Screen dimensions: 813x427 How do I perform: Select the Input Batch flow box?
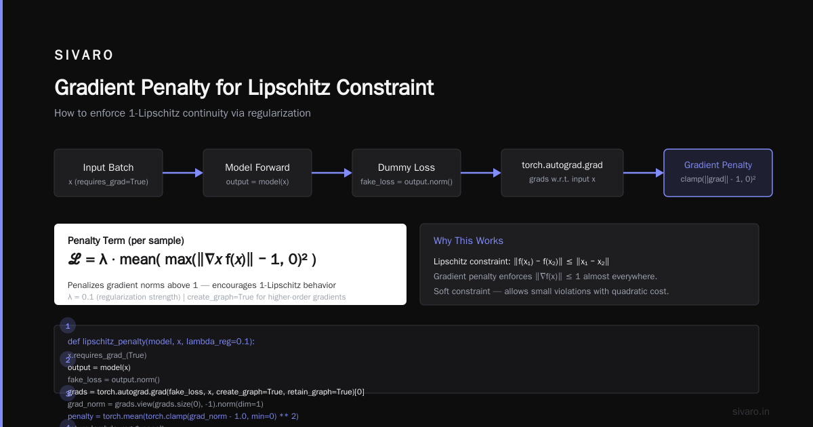[108, 173]
